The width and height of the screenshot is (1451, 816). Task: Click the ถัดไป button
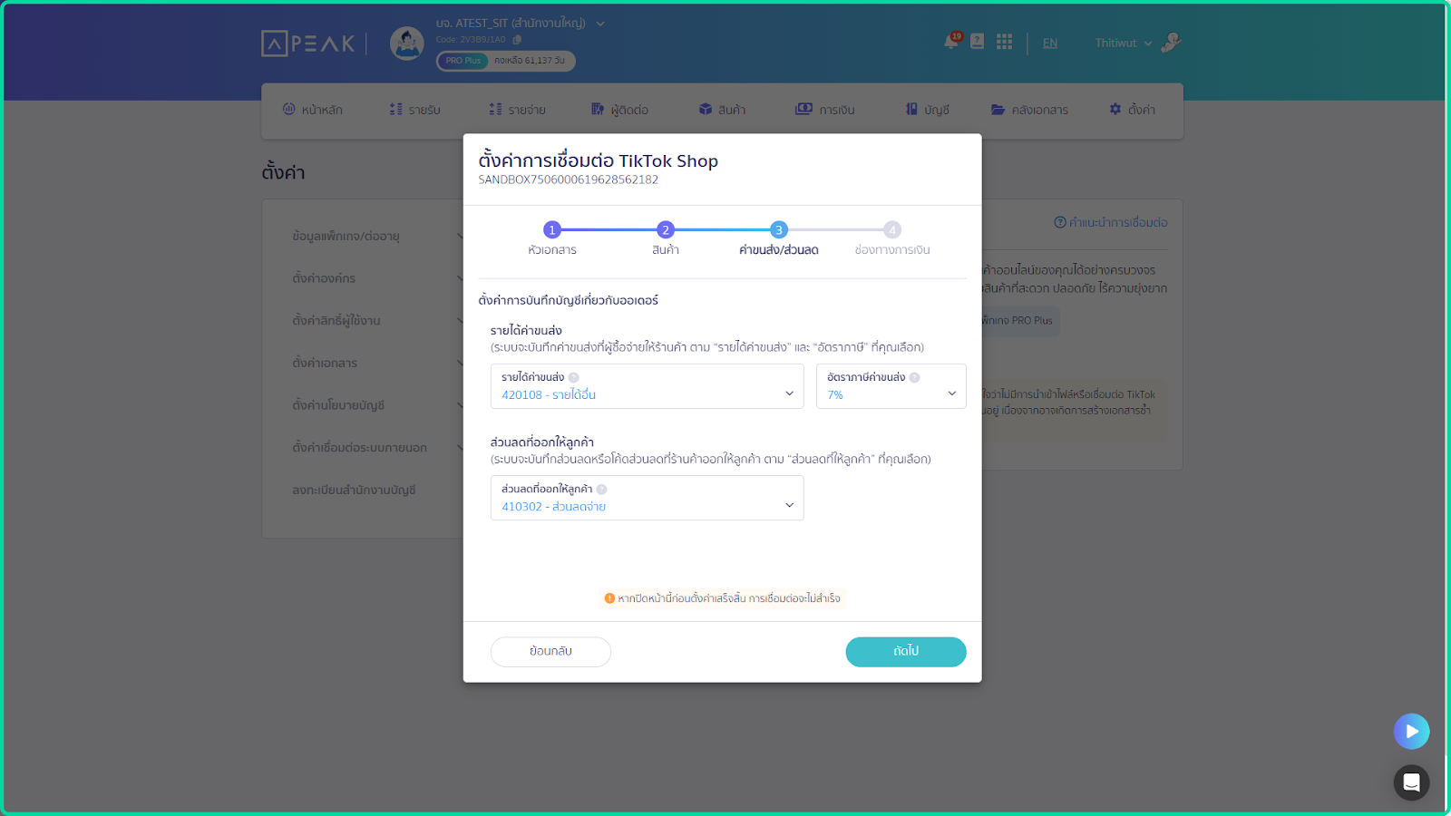[906, 652]
